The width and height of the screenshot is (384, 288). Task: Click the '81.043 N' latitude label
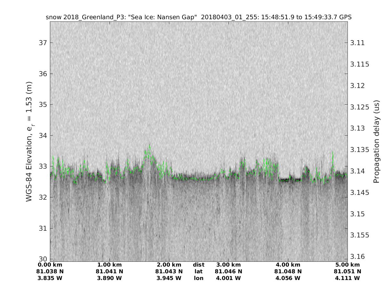[169, 271]
